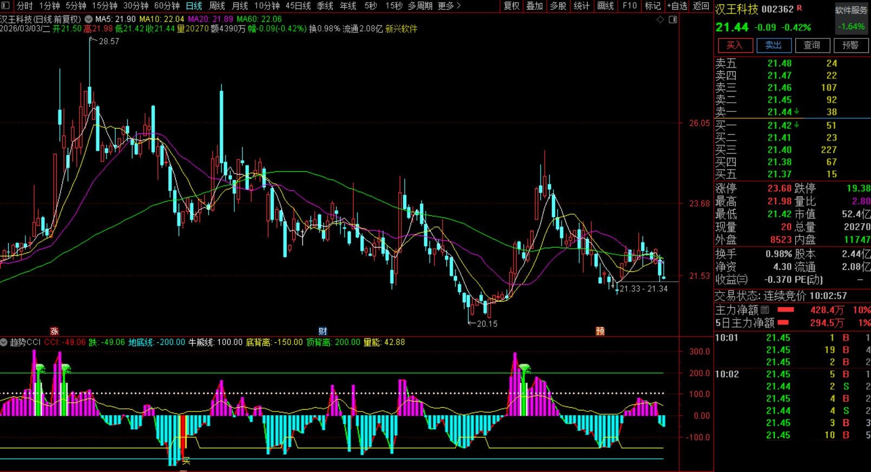Expand the MA indicator settings dropdown
This screenshot has height=472, width=871.
[x=88, y=19]
